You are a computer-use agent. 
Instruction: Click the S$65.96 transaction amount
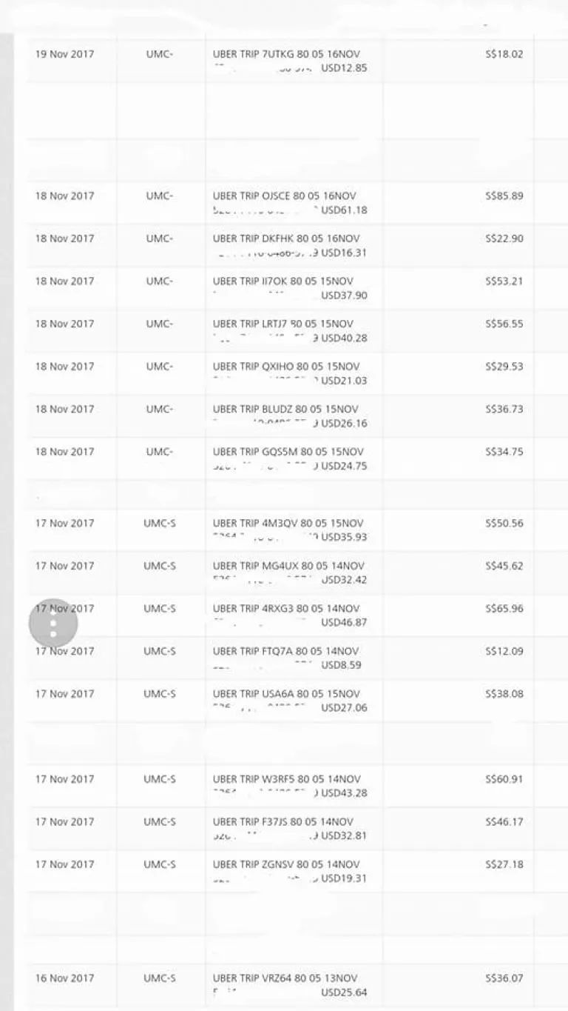tap(504, 609)
